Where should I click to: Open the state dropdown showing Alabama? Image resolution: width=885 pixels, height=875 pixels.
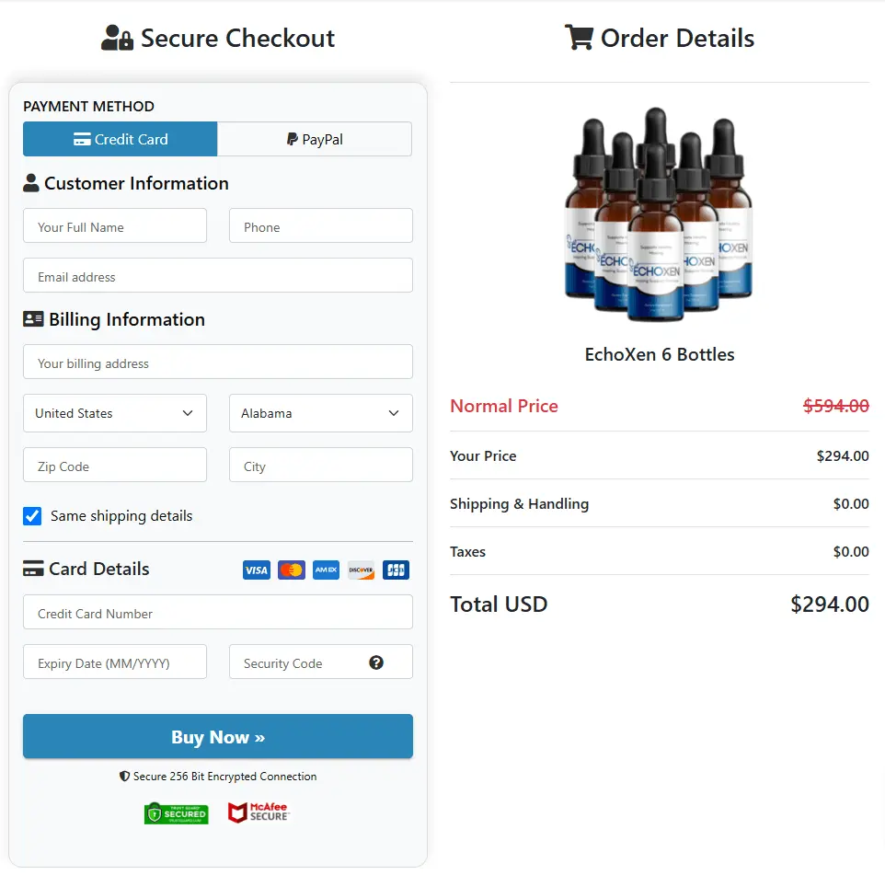(320, 413)
